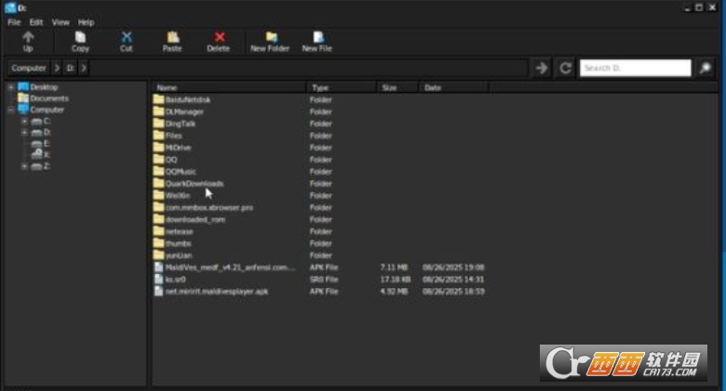Collapse the Computer tree node

tap(11, 110)
